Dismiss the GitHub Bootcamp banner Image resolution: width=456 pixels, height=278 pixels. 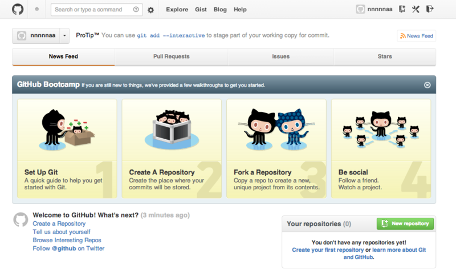point(427,85)
